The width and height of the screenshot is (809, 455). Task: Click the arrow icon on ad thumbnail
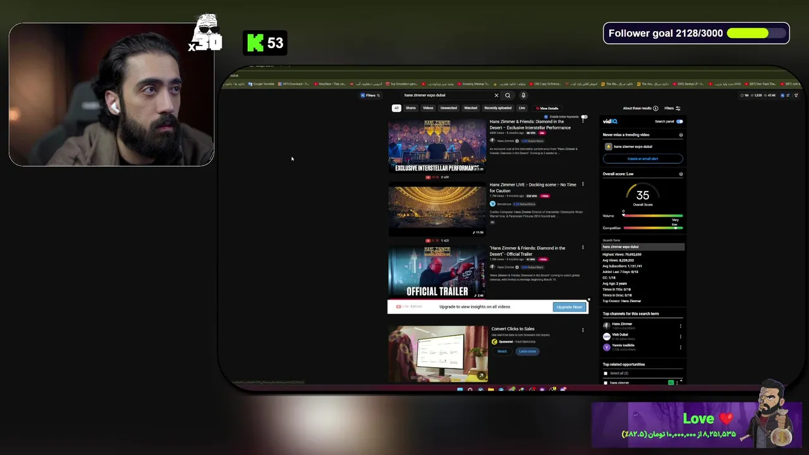pyautogui.click(x=481, y=376)
